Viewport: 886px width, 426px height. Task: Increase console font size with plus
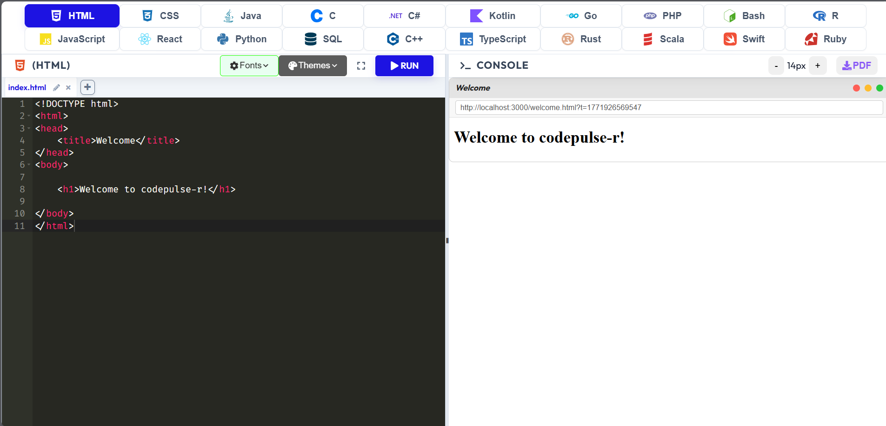(x=818, y=66)
